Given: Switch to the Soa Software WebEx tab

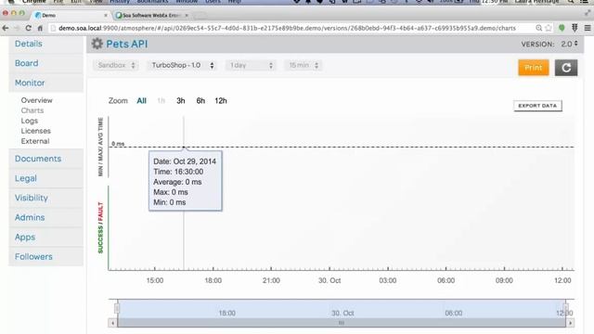Looking at the screenshot, I should [x=150, y=15].
